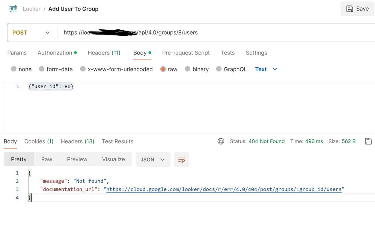The height and width of the screenshot is (245, 375).
Task: Click the "documentation_url" key in response
Action: coord(69,189)
